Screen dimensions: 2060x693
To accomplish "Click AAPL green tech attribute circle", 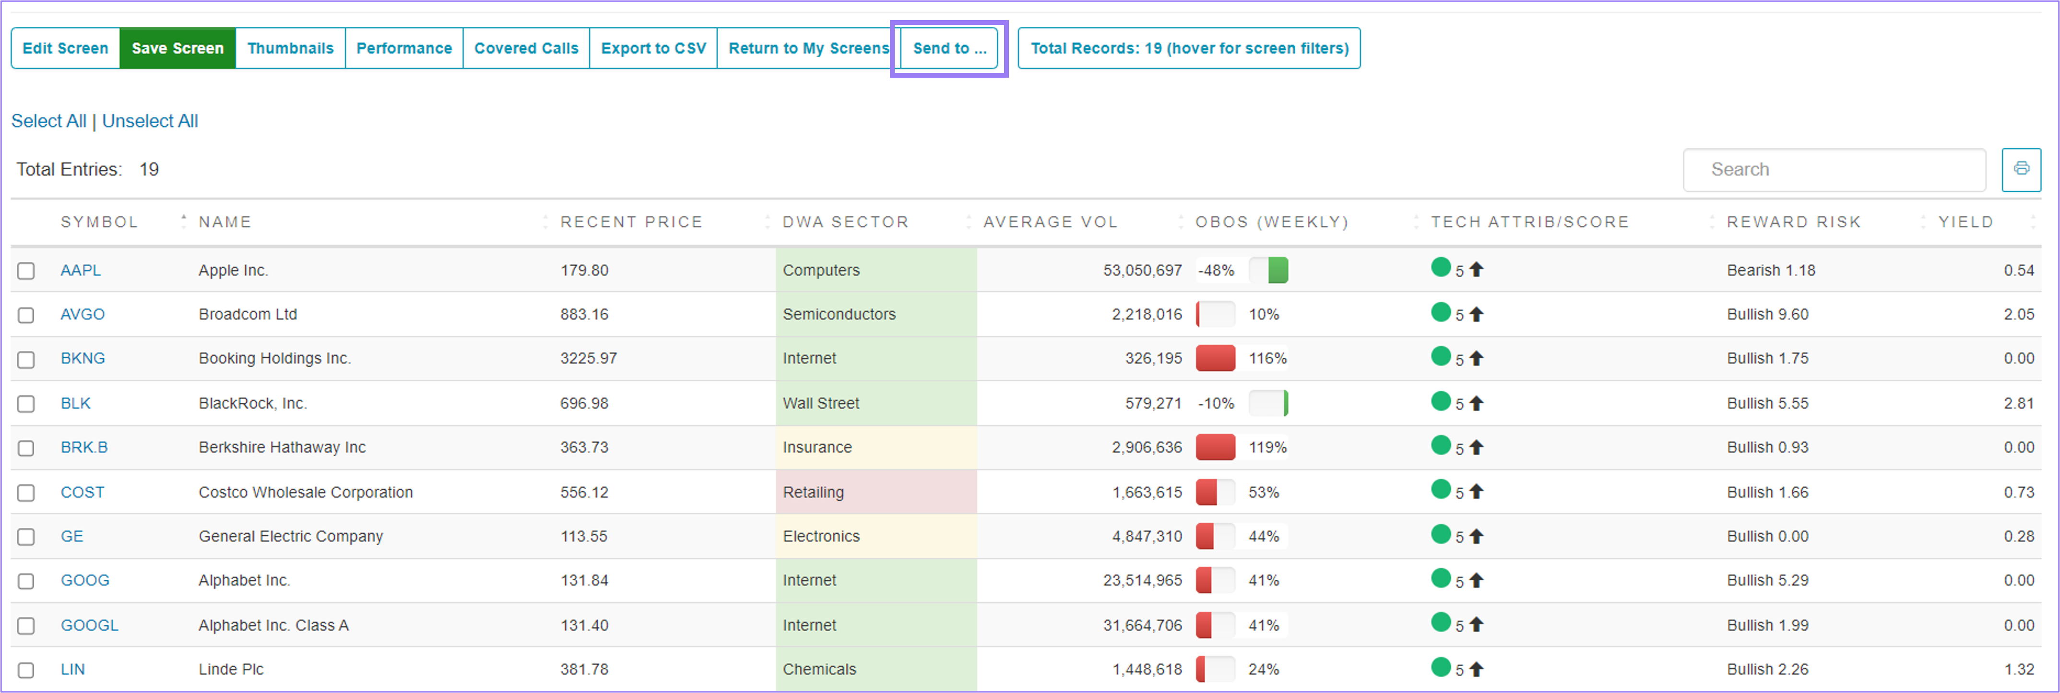I will pyautogui.click(x=1440, y=268).
